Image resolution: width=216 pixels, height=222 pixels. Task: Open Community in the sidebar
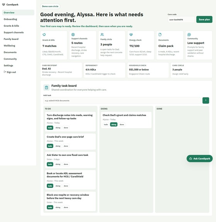[18, 59]
